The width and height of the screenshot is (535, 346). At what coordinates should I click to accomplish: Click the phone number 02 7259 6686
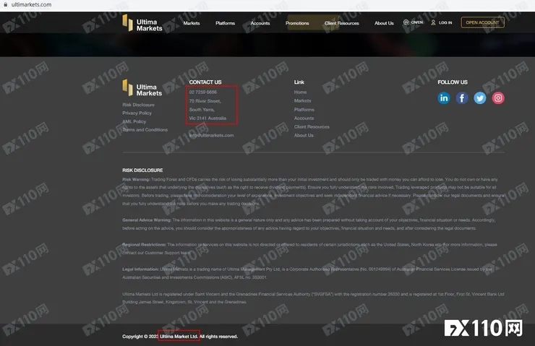pos(203,92)
